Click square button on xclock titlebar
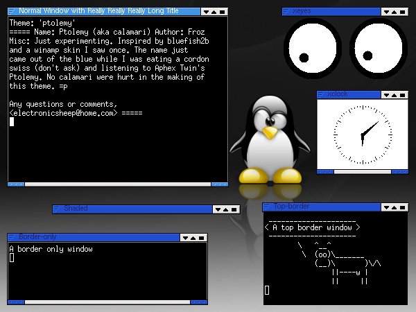 click(403, 95)
